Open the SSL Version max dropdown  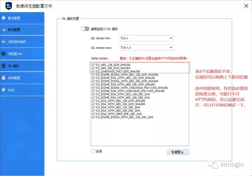[147, 48]
